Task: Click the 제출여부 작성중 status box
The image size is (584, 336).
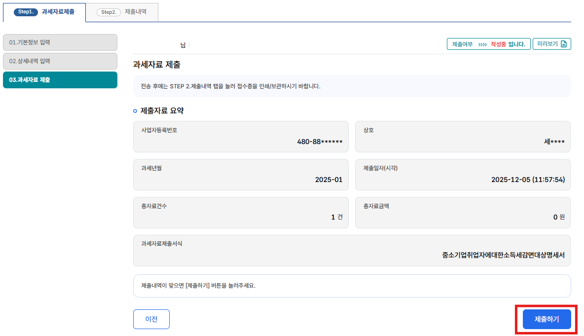Action: 488,44
